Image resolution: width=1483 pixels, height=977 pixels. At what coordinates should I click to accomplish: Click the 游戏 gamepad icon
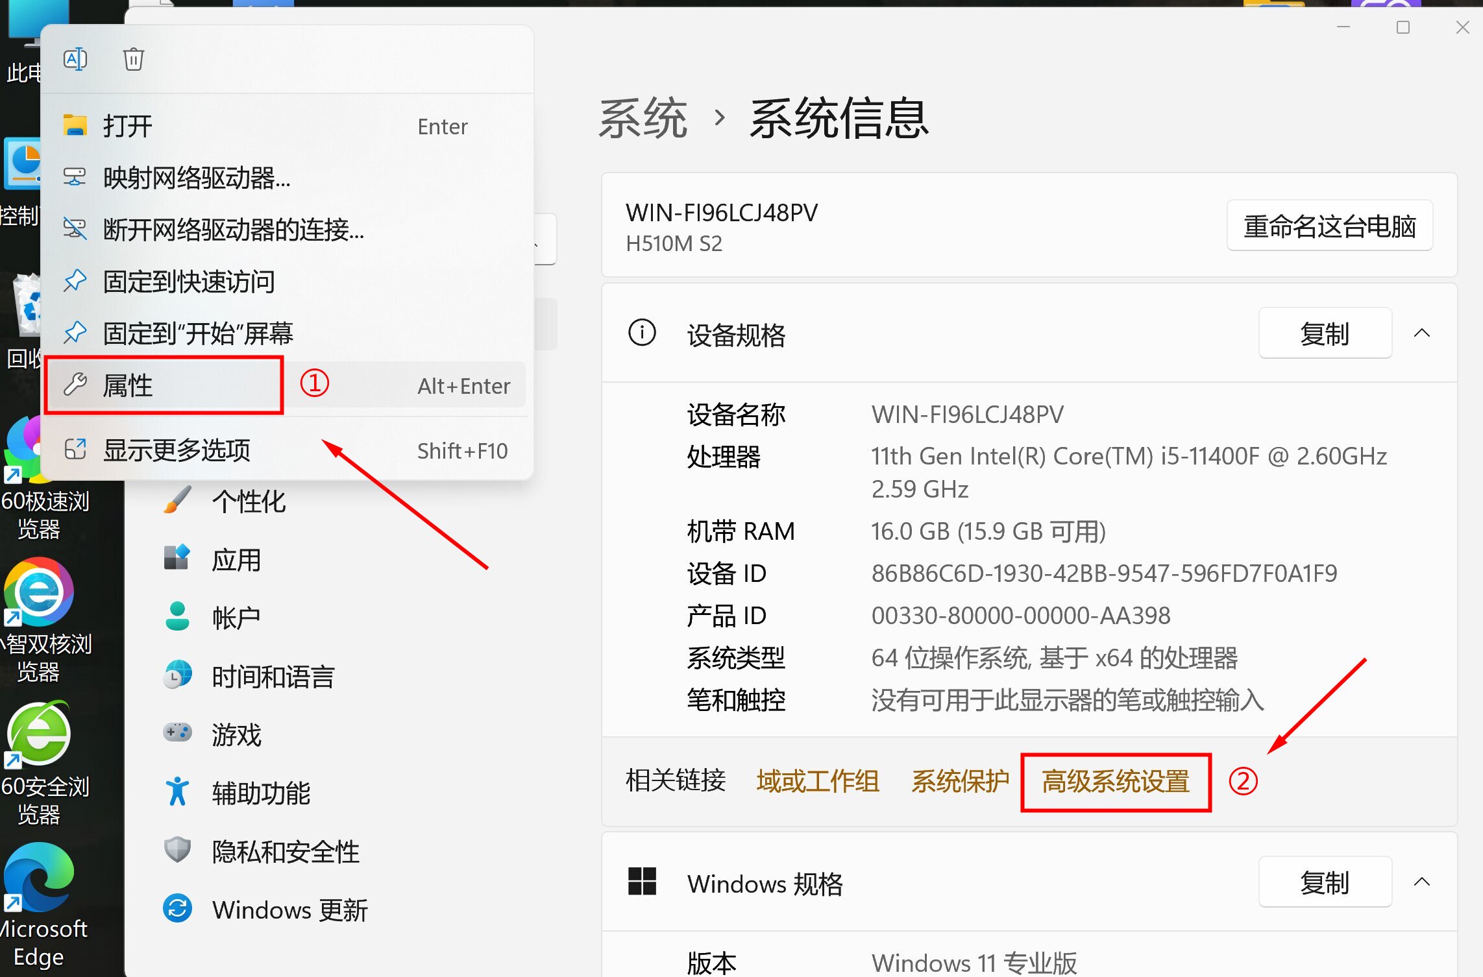coord(177,732)
